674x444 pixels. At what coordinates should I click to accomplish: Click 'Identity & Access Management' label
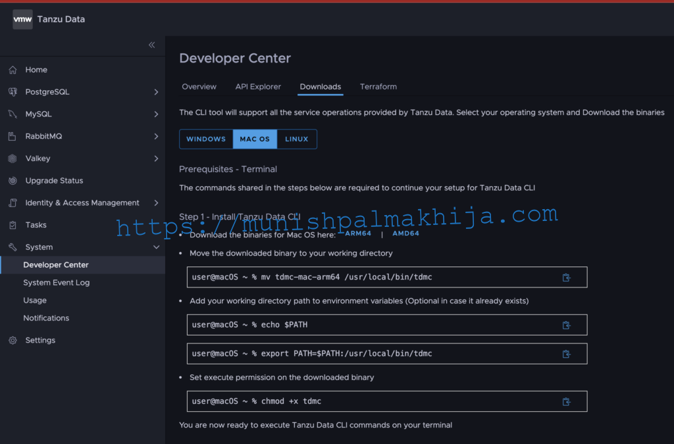(x=82, y=203)
